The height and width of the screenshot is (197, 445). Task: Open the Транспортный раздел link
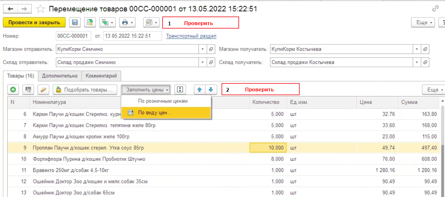click(x=191, y=36)
